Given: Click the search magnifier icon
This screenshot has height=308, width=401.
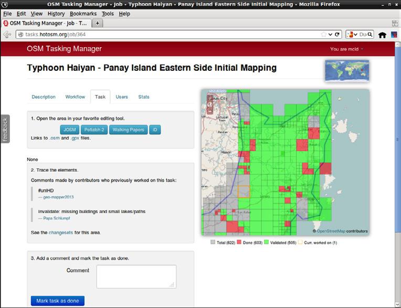Looking at the screenshot, I should tap(370, 35).
